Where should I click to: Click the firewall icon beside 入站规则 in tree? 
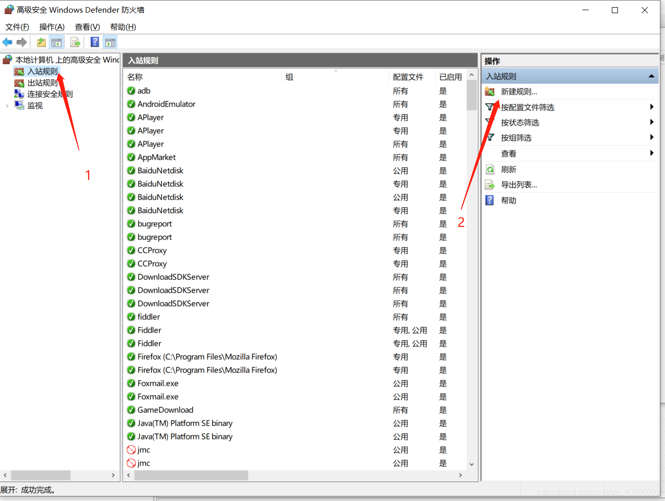tap(19, 71)
